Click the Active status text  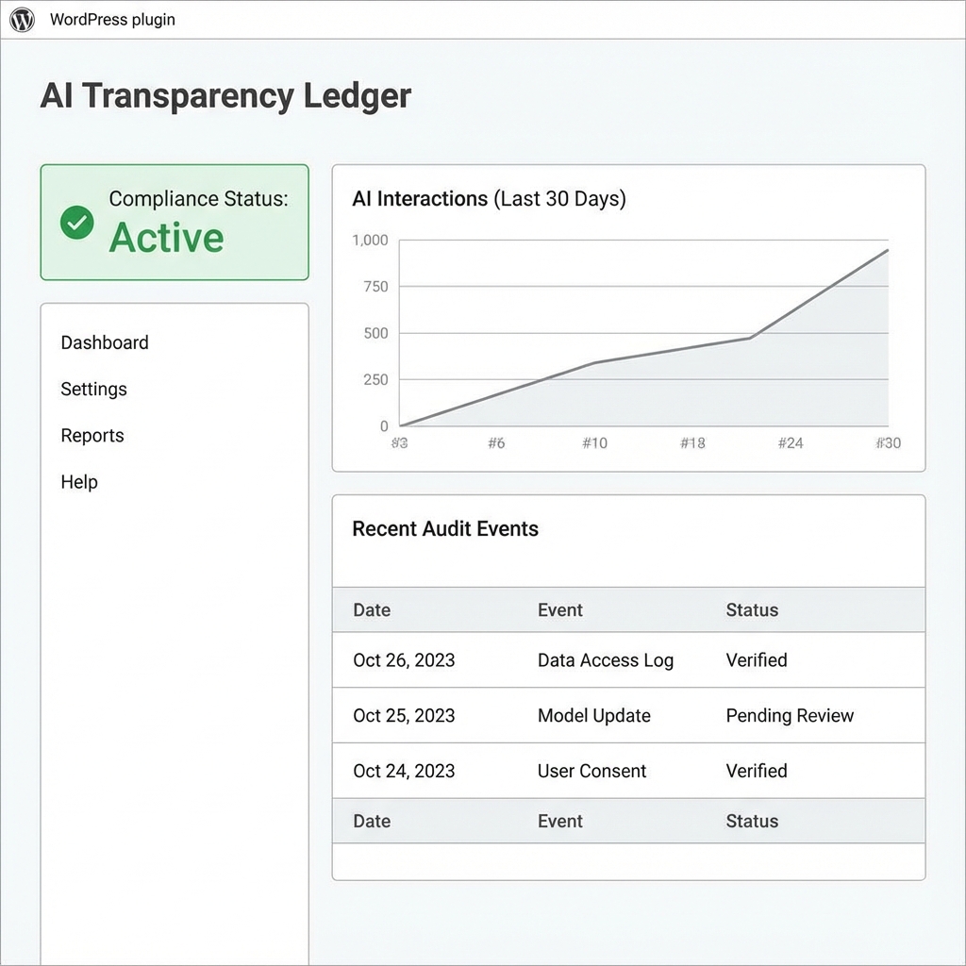pyautogui.click(x=166, y=238)
